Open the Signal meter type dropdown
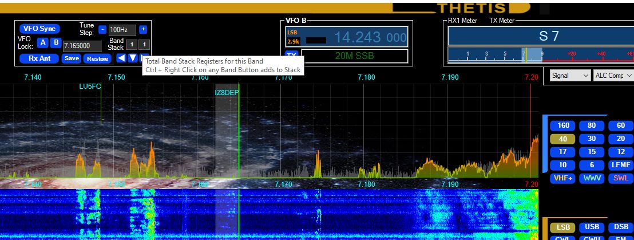634x240 pixels. (x=569, y=76)
